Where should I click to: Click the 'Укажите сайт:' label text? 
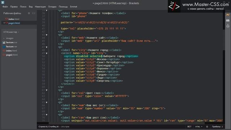[x=96, y=38]
